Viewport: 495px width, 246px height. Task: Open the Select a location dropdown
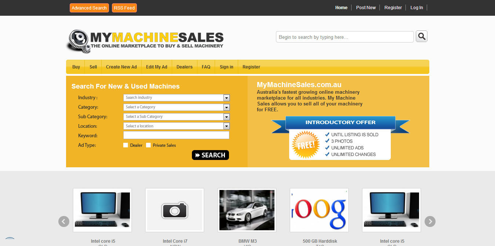point(176,126)
